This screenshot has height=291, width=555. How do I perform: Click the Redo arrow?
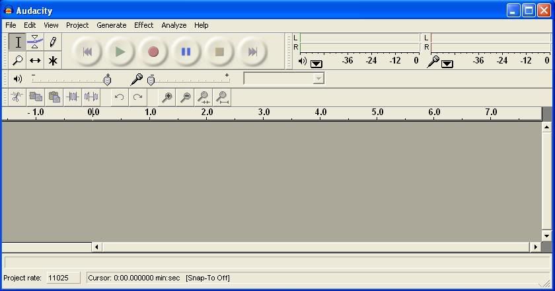click(137, 97)
